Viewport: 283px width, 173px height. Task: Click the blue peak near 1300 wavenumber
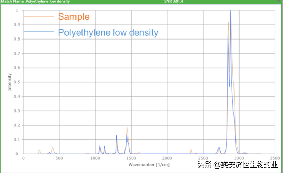click(x=117, y=136)
